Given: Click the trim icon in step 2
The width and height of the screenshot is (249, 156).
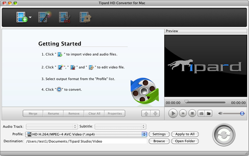Looking at the screenshot, I should [73, 67].
